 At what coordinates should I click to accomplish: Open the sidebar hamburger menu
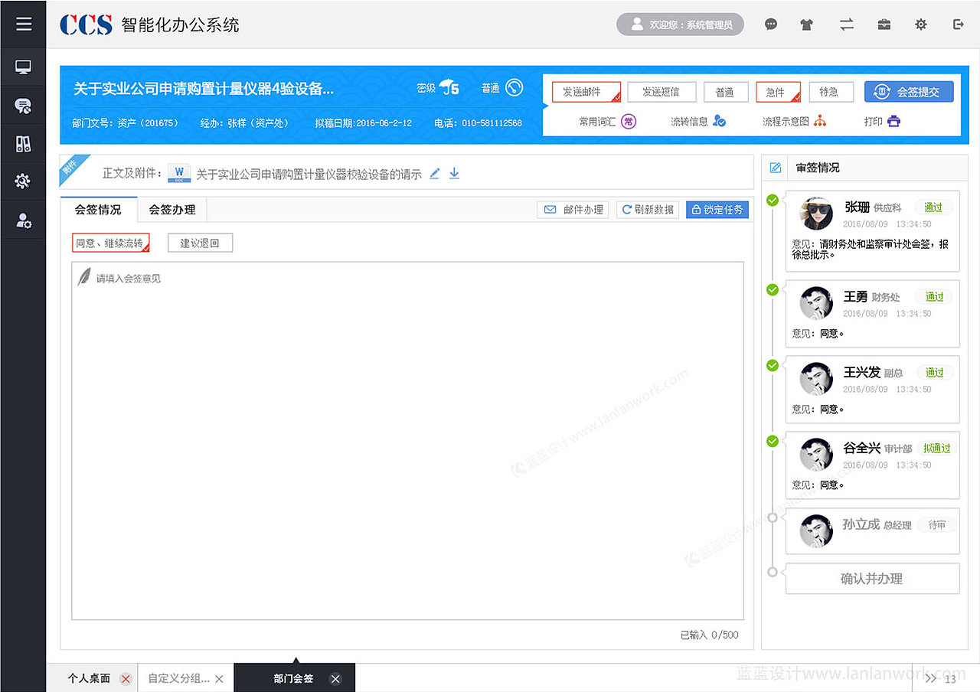pyautogui.click(x=24, y=22)
